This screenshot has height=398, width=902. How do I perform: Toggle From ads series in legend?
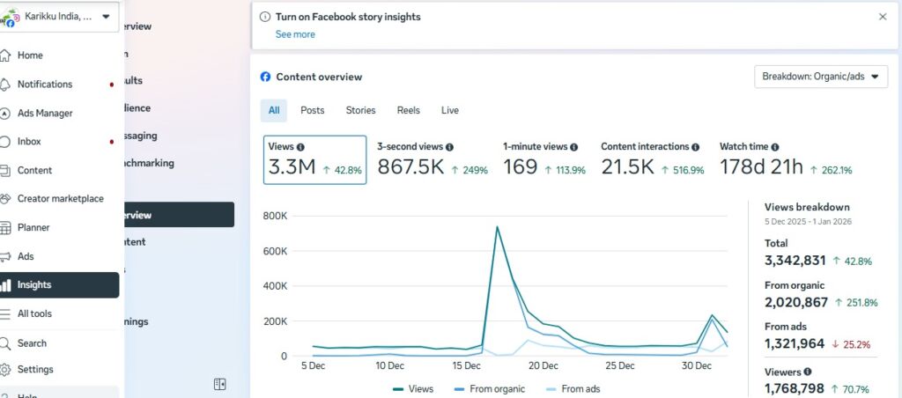tap(573, 388)
